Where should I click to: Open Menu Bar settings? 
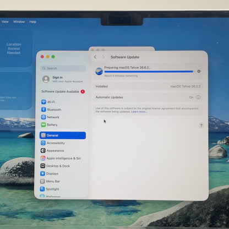click(50, 181)
